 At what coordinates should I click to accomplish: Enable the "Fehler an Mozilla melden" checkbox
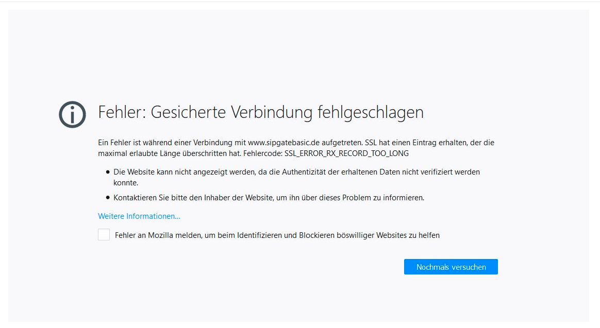(104, 235)
